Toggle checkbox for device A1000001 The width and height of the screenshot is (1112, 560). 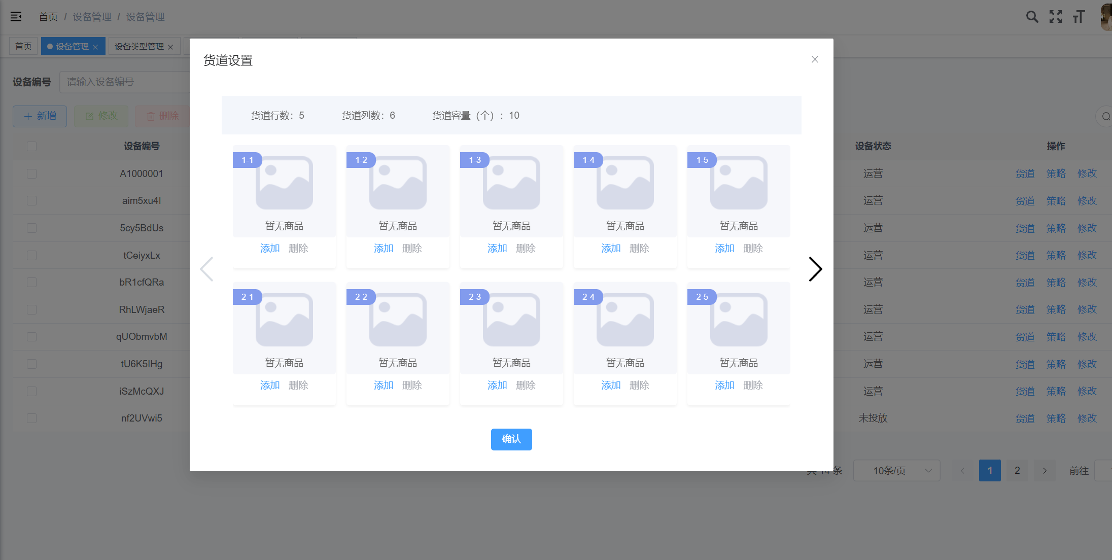click(x=31, y=173)
